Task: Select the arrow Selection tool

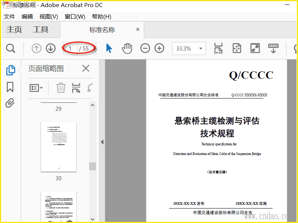Action: (x=109, y=48)
